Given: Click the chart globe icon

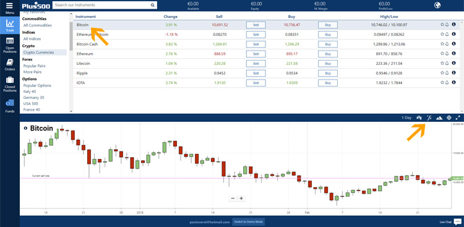Looking at the screenshot, I should (x=449, y=118).
